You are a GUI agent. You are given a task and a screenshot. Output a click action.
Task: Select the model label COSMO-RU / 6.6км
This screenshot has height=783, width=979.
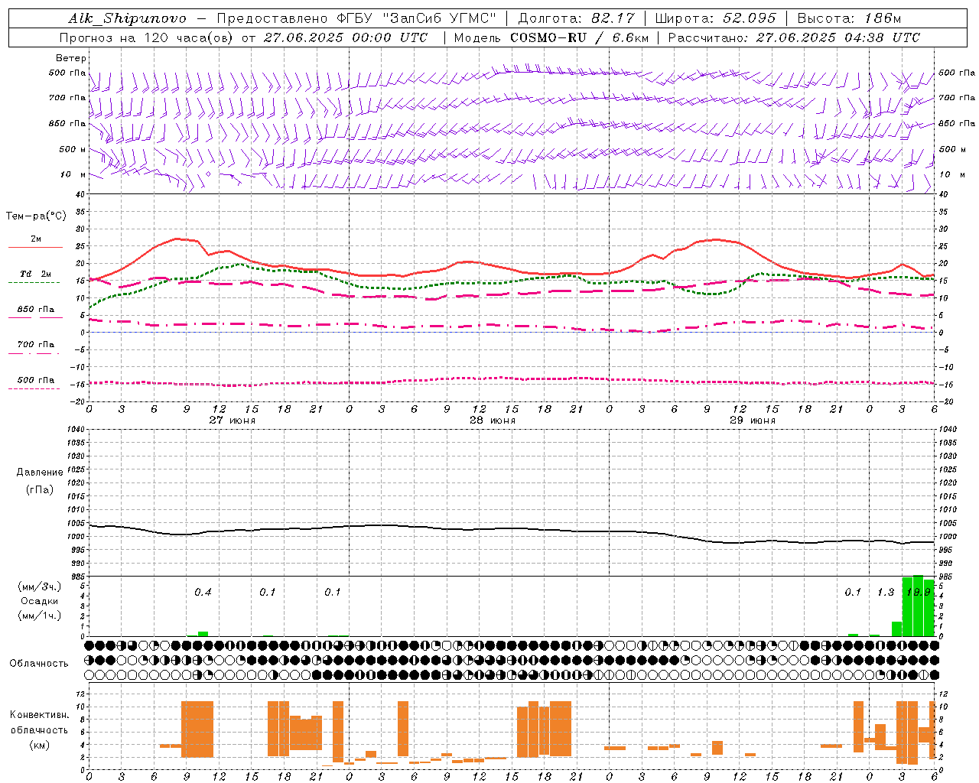coord(579,37)
